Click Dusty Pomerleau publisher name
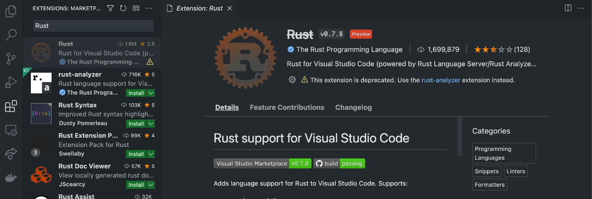The width and height of the screenshot is (592, 199). pyautogui.click(x=83, y=123)
